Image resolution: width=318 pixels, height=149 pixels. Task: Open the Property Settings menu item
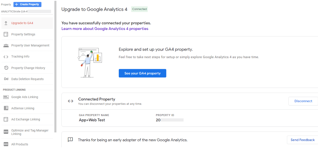click(23, 34)
